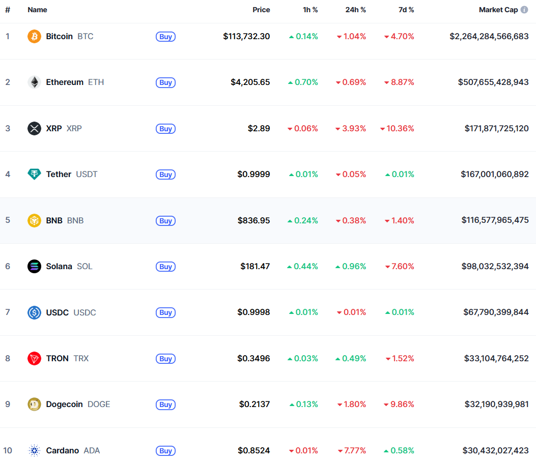Click the BNB yellow logo icon
This screenshot has width=536, height=462.
(34, 220)
